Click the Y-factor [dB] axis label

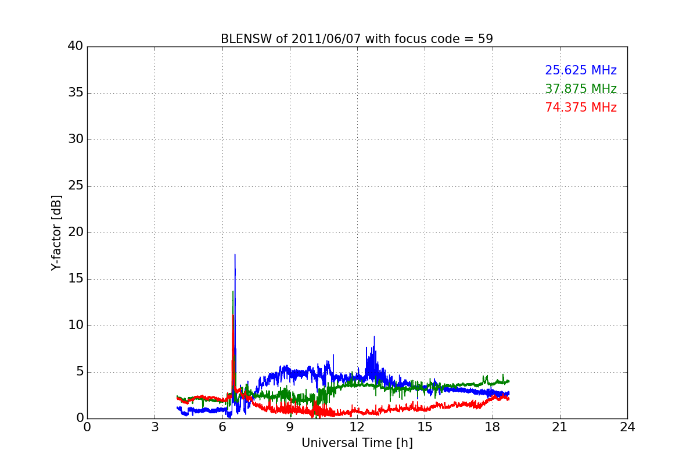(x=56, y=233)
